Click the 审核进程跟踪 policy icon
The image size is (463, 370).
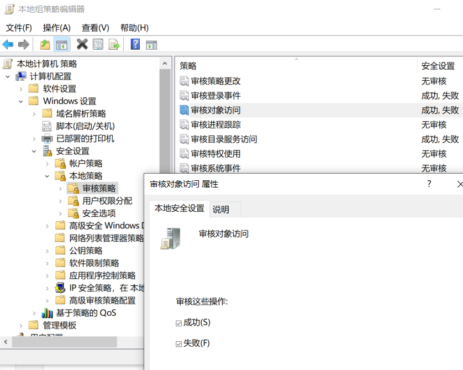tap(184, 124)
